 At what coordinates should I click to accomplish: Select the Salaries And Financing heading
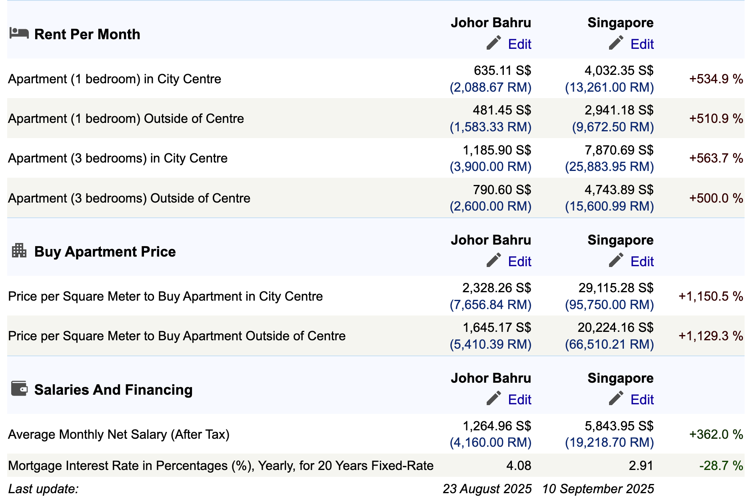[x=113, y=390]
